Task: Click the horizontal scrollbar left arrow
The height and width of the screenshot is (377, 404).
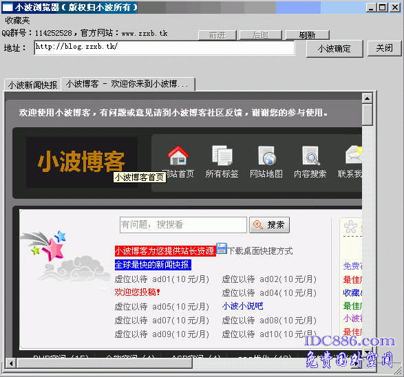Action: 10,363
